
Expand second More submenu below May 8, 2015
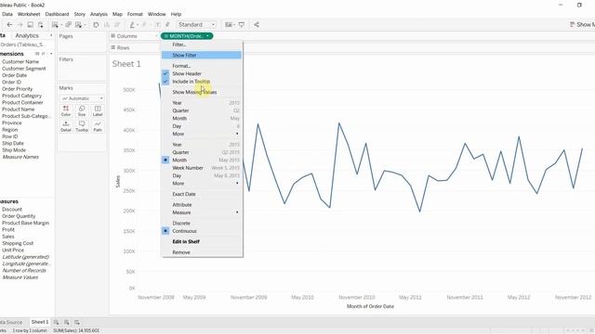tap(202, 184)
